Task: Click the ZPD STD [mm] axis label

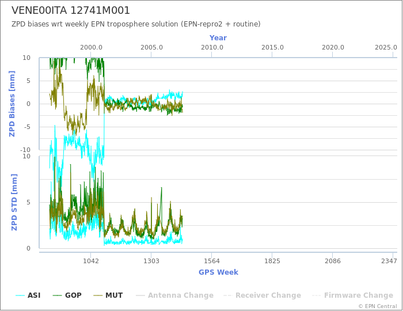Action: point(14,202)
